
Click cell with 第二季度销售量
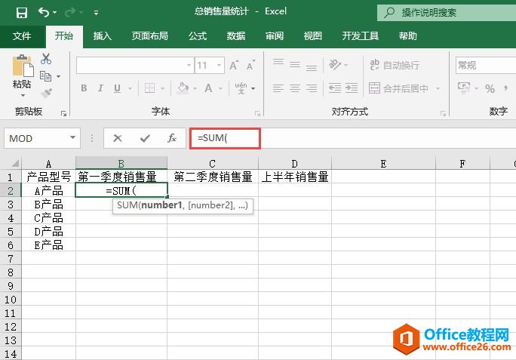point(213,177)
